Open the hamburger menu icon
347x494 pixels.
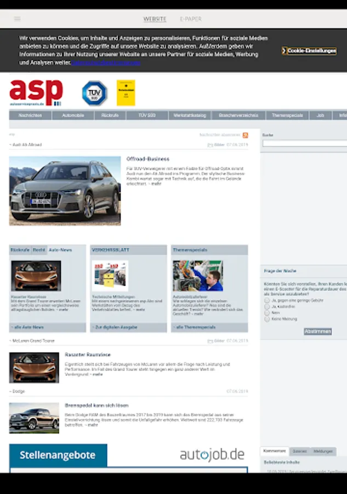[x=18, y=19]
